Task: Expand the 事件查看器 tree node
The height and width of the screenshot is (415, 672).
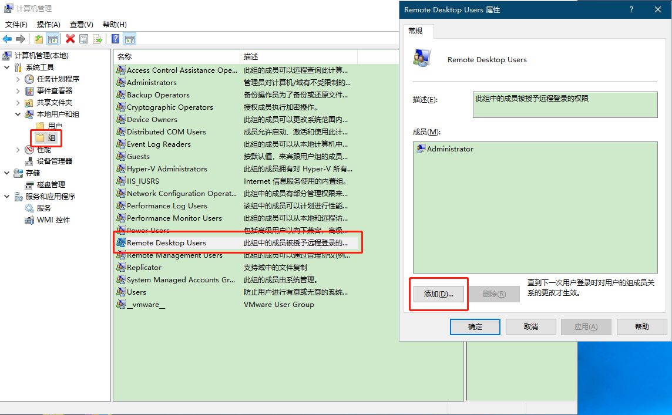Action: [x=18, y=91]
